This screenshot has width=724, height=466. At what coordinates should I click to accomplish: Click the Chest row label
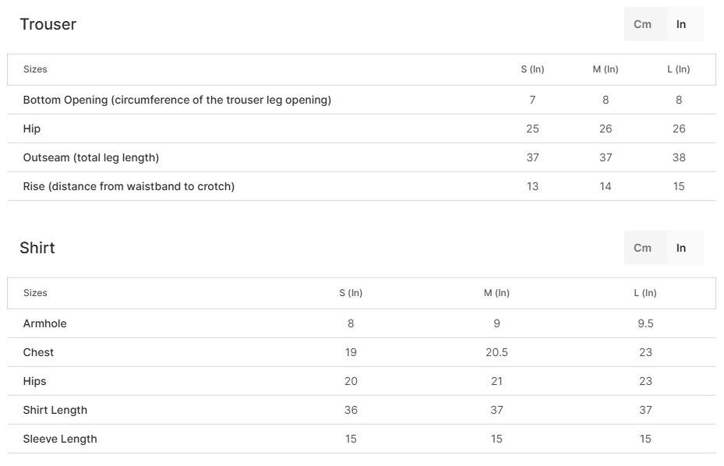pos(38,352)
